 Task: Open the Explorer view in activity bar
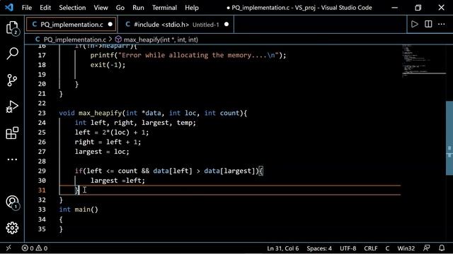[12, 28]
